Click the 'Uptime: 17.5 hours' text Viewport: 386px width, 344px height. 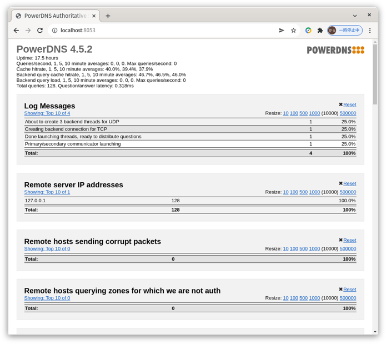point(37,58)
